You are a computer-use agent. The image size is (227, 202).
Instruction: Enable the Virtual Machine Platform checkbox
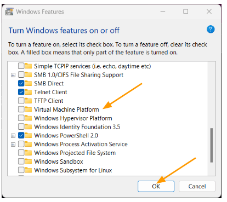(21, 109)
